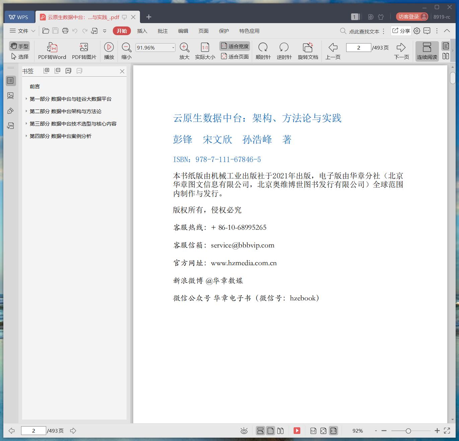Toggle 适合宽度 fit width mode

click(x=235, y=46)
